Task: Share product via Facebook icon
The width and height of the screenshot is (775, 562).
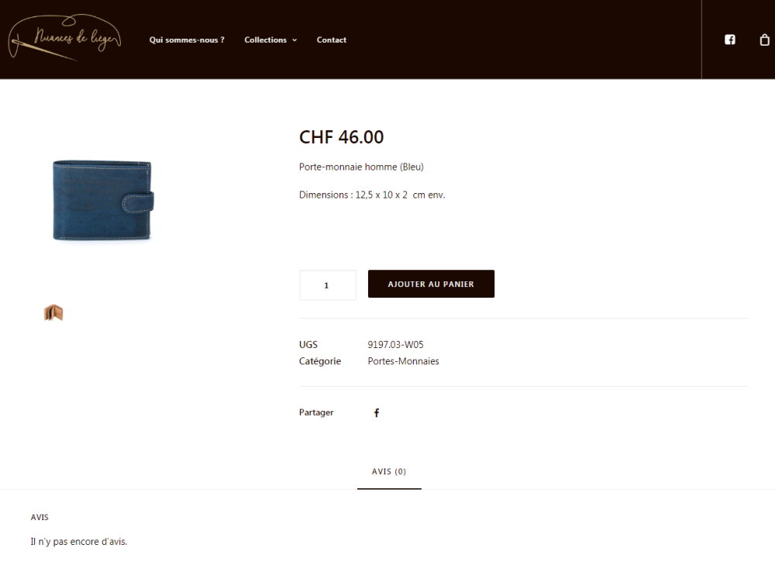Action: click(x=377, y=412)
